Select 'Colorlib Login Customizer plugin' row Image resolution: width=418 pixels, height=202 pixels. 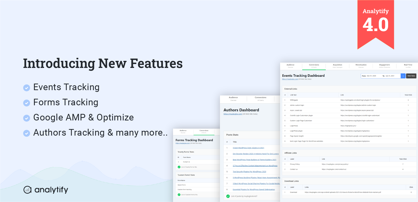301,116
